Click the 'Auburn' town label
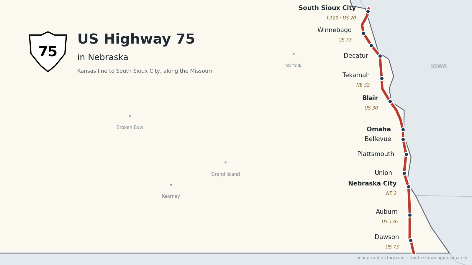Viewport: 472px width, 265px height. coord(387,212)
